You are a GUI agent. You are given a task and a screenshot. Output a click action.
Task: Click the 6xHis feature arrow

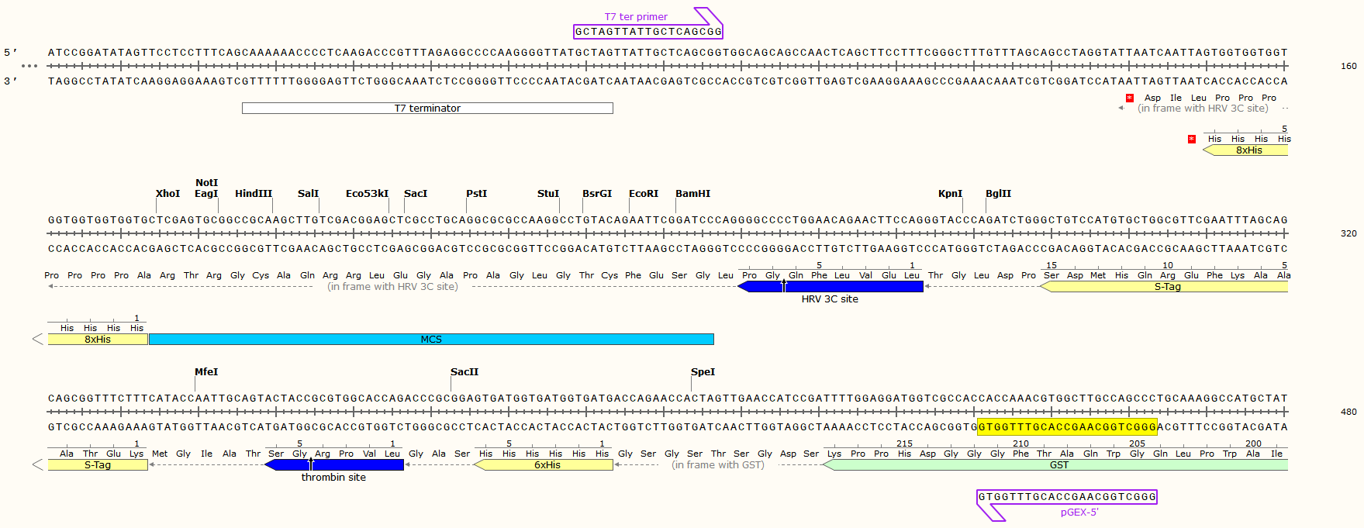[x=546, y=465]
